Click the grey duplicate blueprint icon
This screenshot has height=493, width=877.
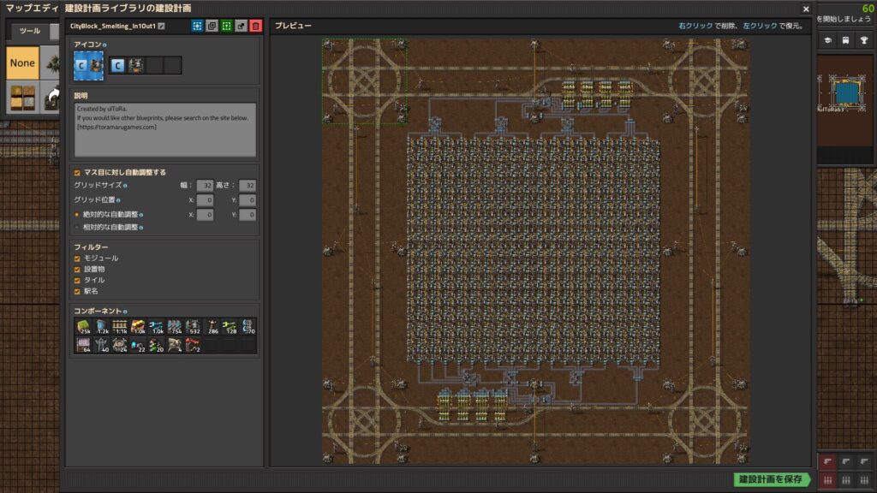[x=212, y=26]
